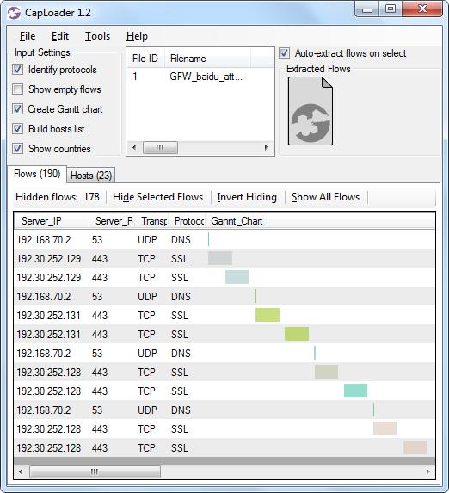The height and width of the screenshot is (493, 449).
Task: Click the file list scroll left arrow
Action: (134, 147)
